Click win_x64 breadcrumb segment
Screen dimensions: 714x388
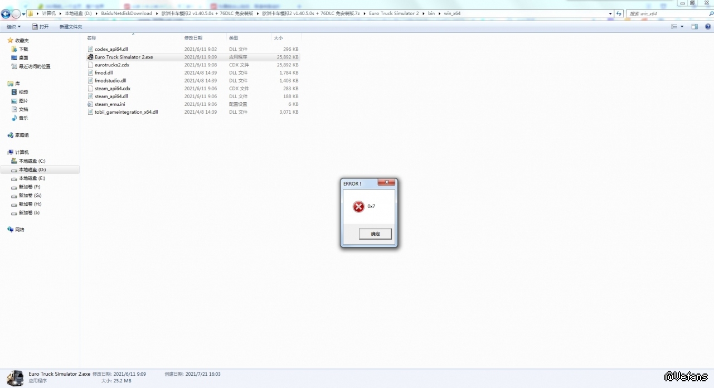pos(452,13)
